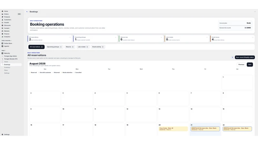This screenshot has height=145, width=258.
Task: Open Crux Comp Size 49 booking
Action: pos(173,129)
